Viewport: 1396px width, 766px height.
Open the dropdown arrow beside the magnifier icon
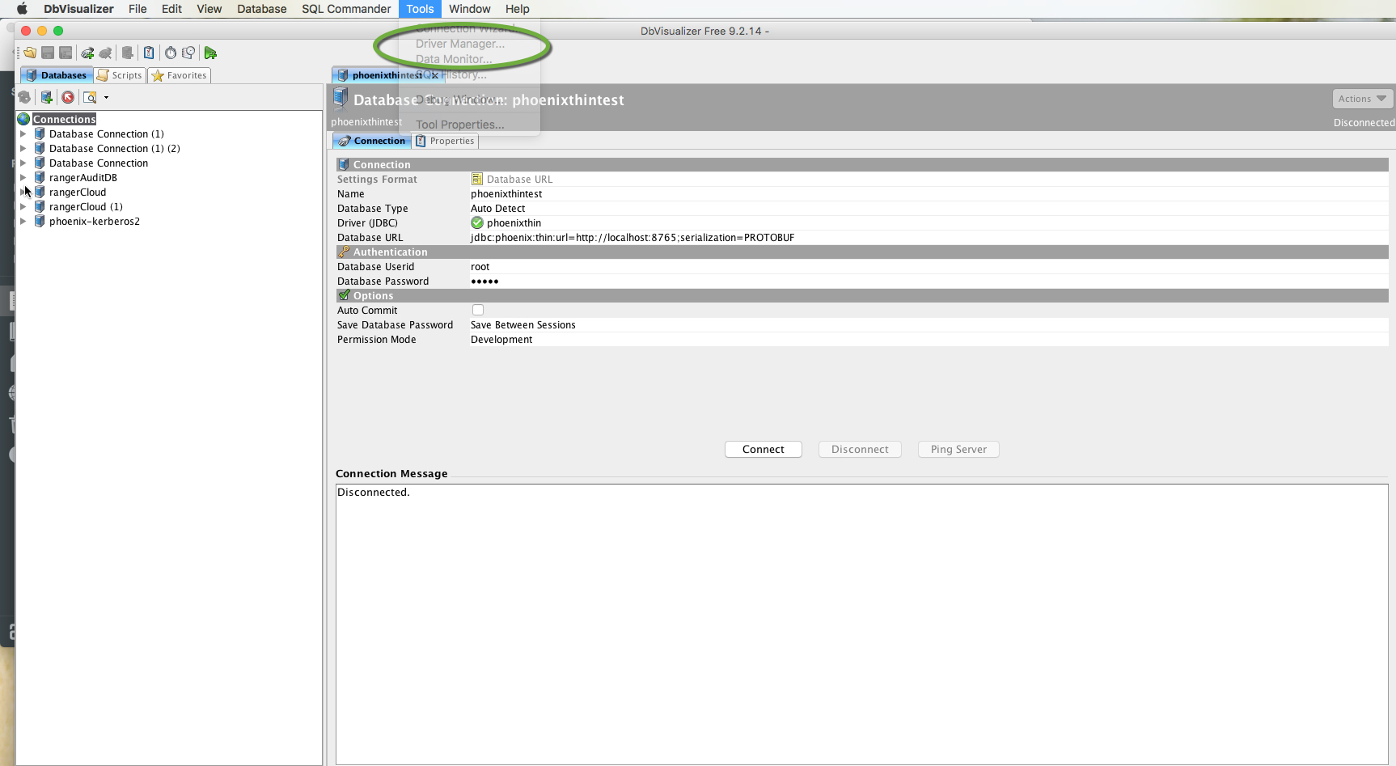[106, 98]
